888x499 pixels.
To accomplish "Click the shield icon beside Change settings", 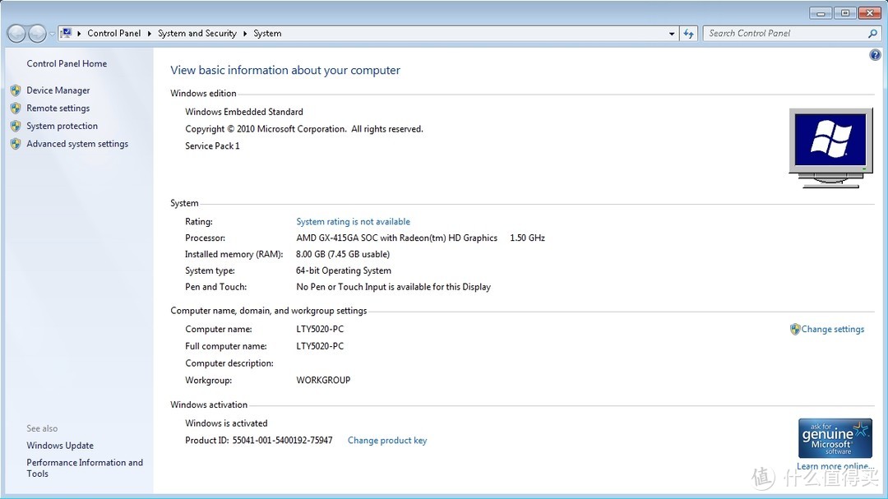I will coord(795,329).
